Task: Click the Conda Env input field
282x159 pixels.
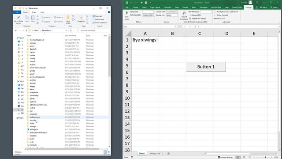Action: coord(172,15)
